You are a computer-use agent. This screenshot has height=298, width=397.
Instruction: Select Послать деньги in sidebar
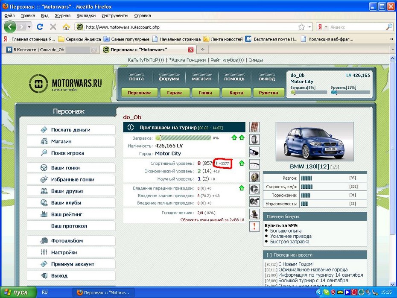[71, 130]
